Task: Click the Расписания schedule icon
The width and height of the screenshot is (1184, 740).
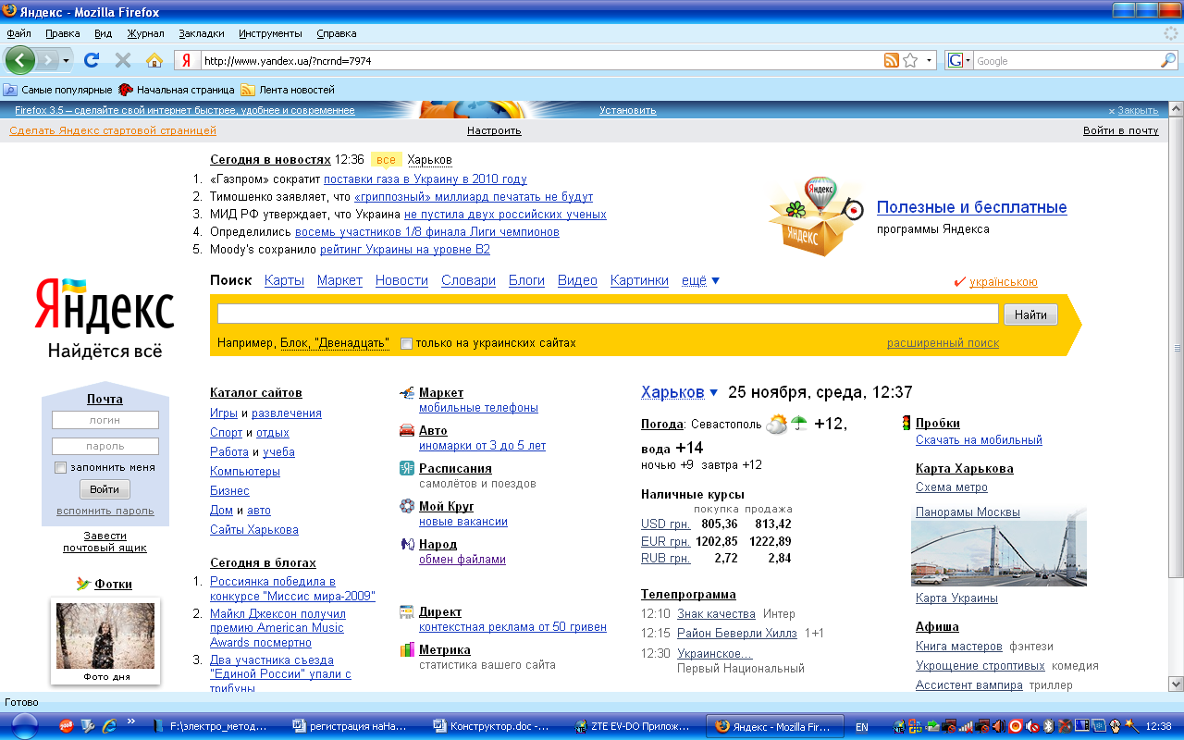Action: (x=407, y=469)
